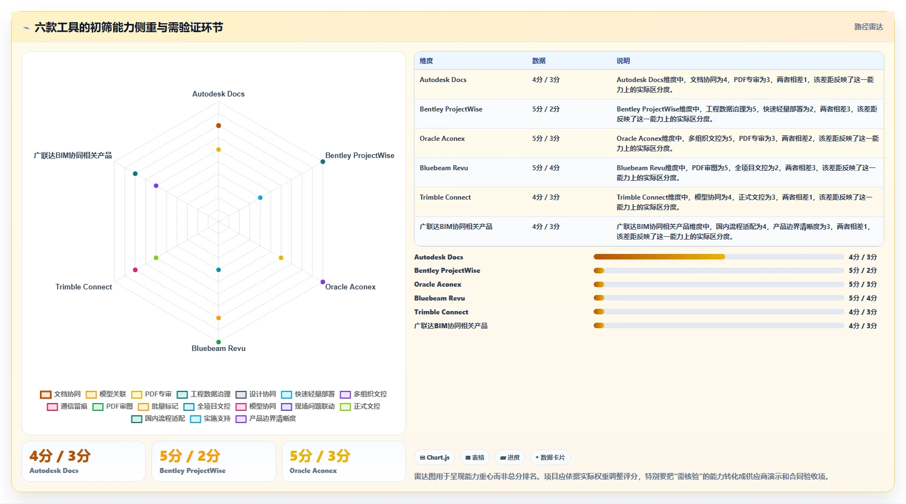
Task: Click the green data point above Bluebeam Revu label
Action: point(219,342)
